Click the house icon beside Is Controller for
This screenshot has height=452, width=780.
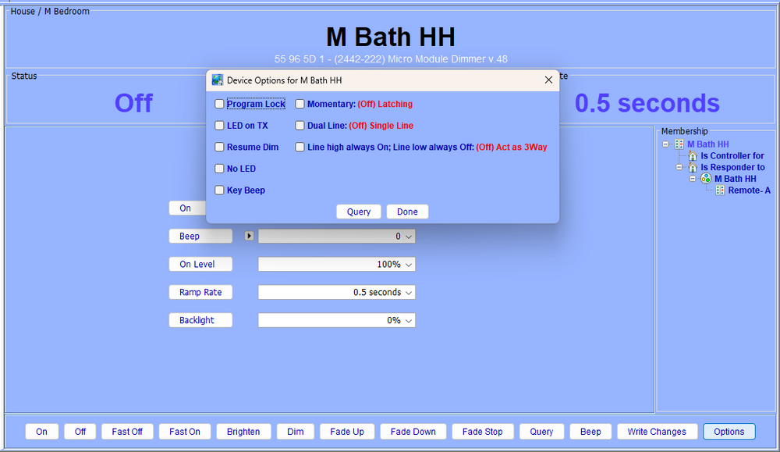(693, 156)
